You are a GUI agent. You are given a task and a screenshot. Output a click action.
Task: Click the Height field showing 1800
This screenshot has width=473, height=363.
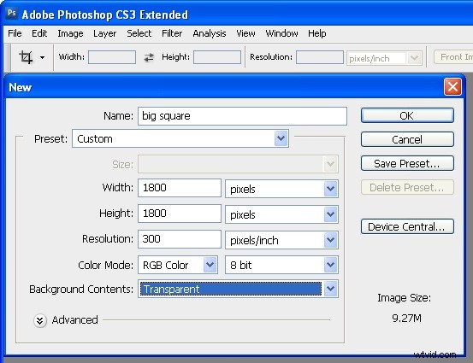[x=180, y=214]
